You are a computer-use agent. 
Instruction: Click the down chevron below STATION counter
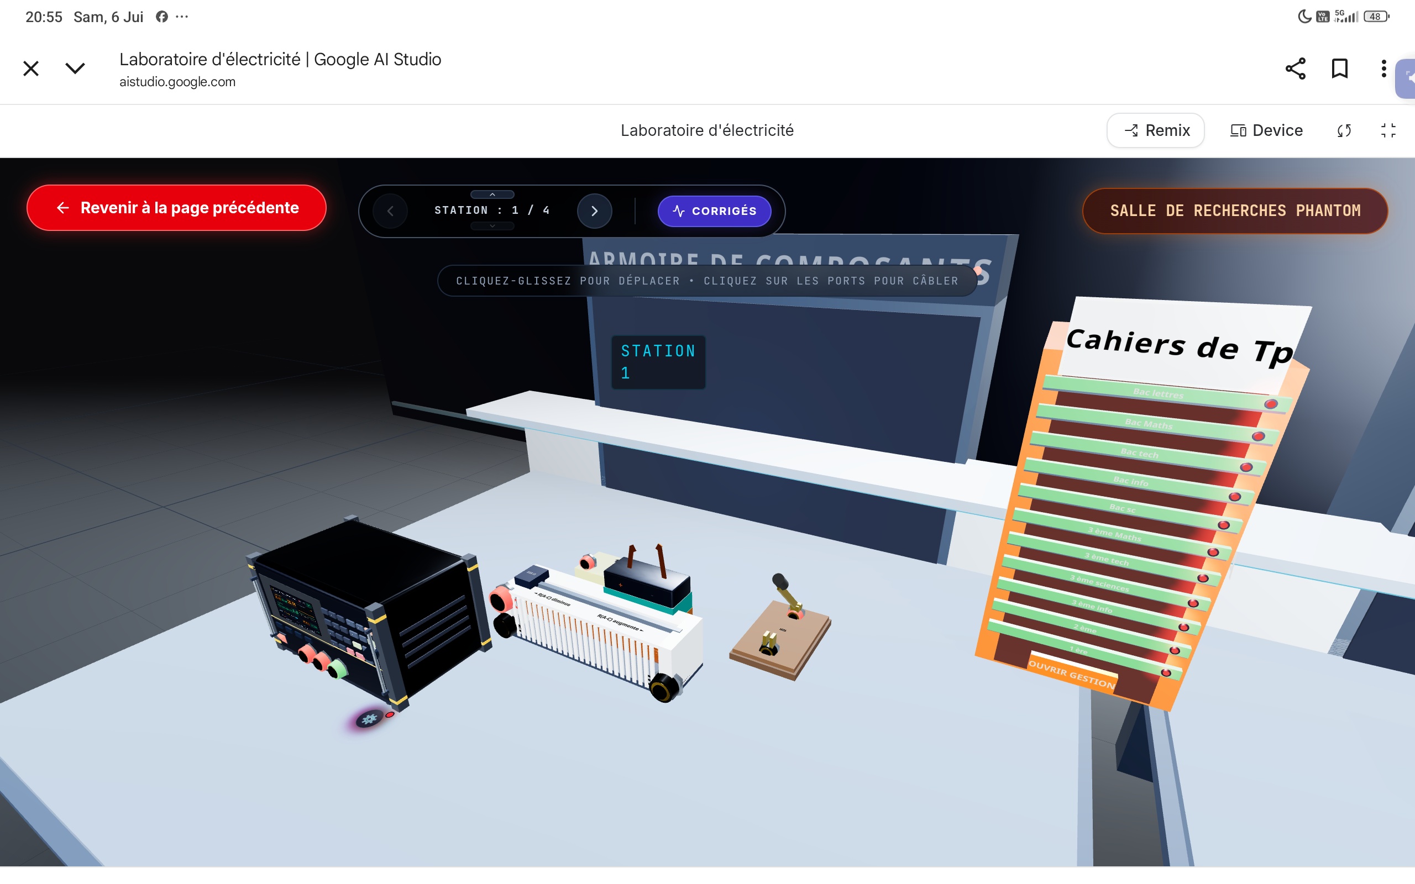pos(492,227)
